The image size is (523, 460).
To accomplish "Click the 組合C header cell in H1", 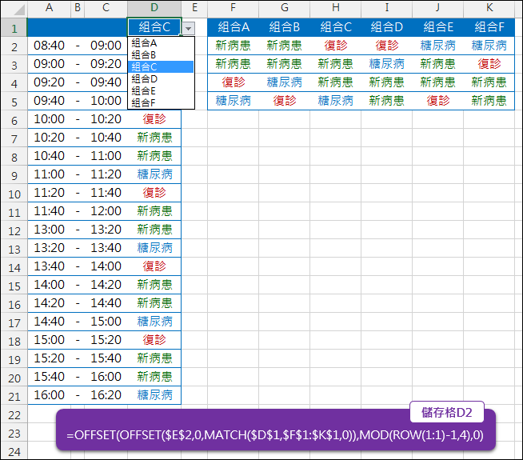I will pos(336,27).
